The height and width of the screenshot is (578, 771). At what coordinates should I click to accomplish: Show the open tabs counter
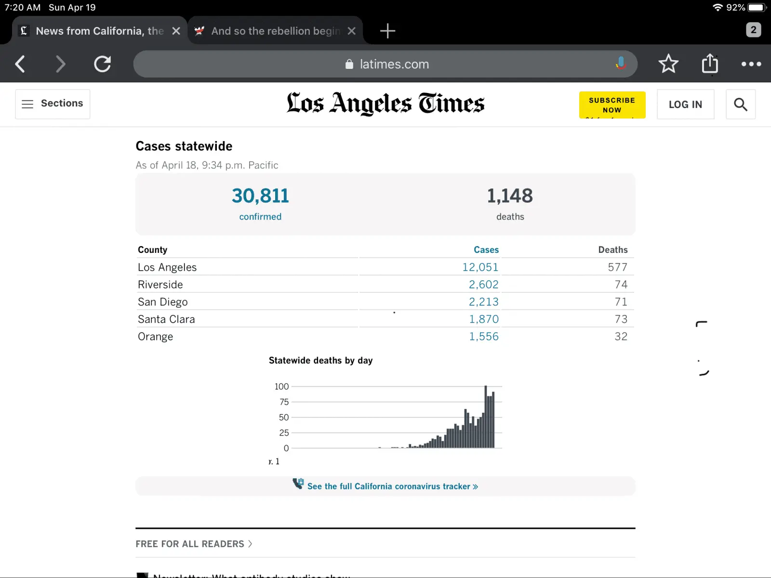[754, 30]
